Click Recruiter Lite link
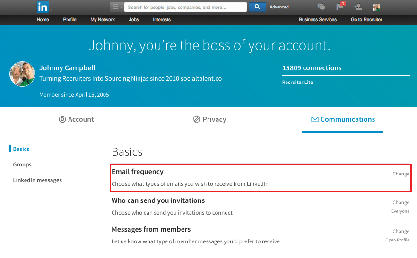The width and height of the screenshot is (417, 258). pos(297,82)
